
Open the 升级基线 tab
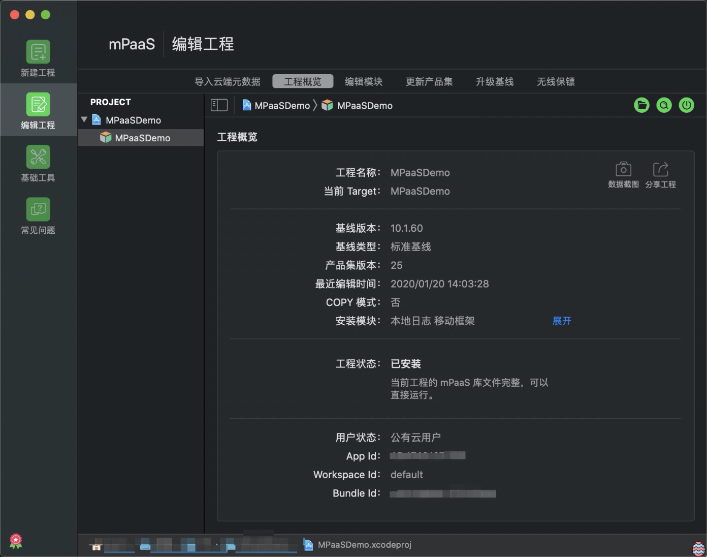coord(494,81)
